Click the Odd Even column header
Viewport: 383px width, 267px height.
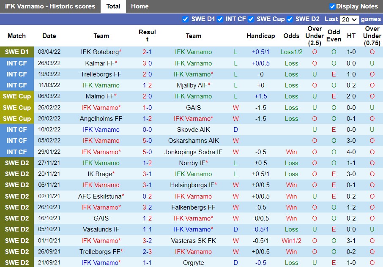click(334, 36)
